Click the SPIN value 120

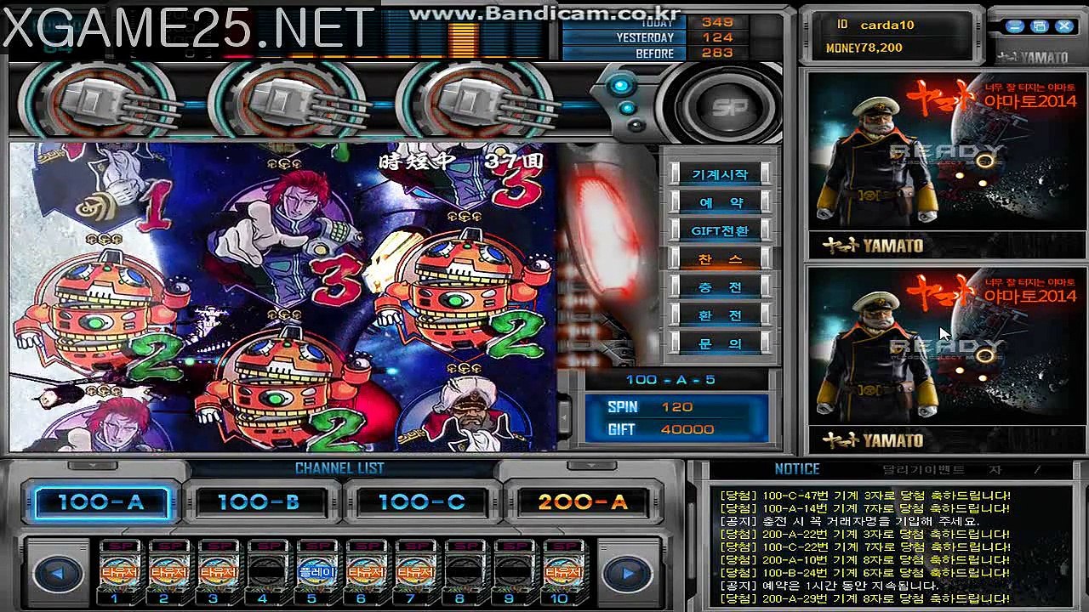[676, 407]
